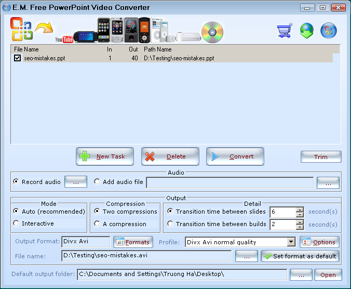Decrease slides transition seconds value
The width and height of the screenshot is (351, 289).
[x=300, y=215]
